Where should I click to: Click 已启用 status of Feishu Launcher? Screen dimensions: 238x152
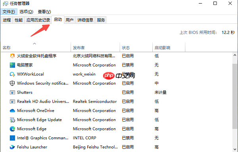128,147
